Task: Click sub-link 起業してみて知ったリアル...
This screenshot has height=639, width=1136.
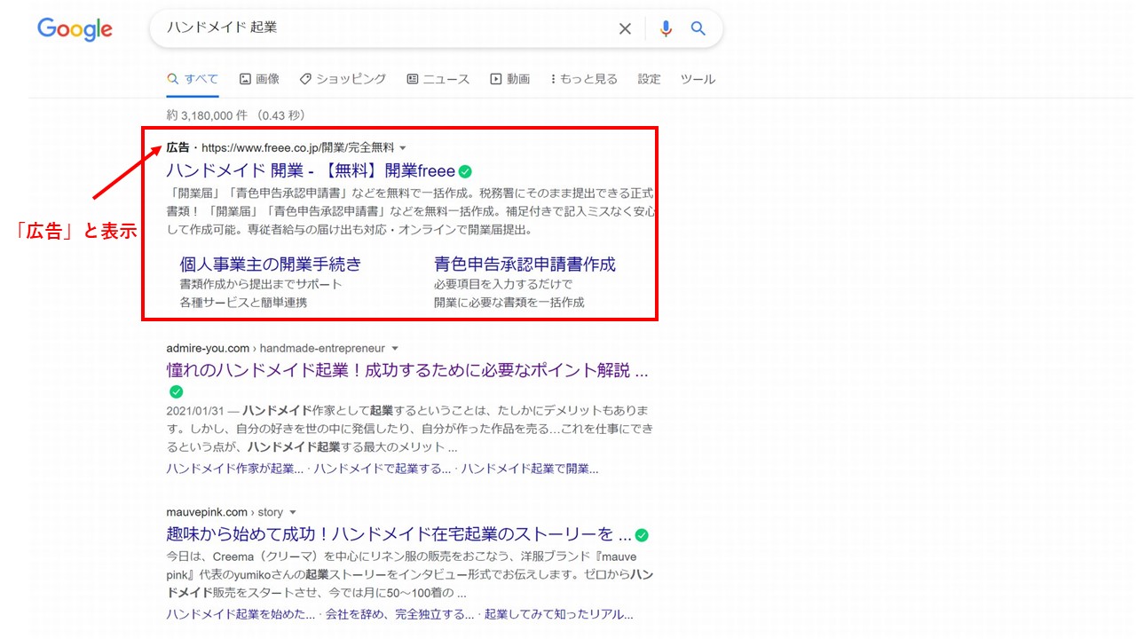Action: 558,614
